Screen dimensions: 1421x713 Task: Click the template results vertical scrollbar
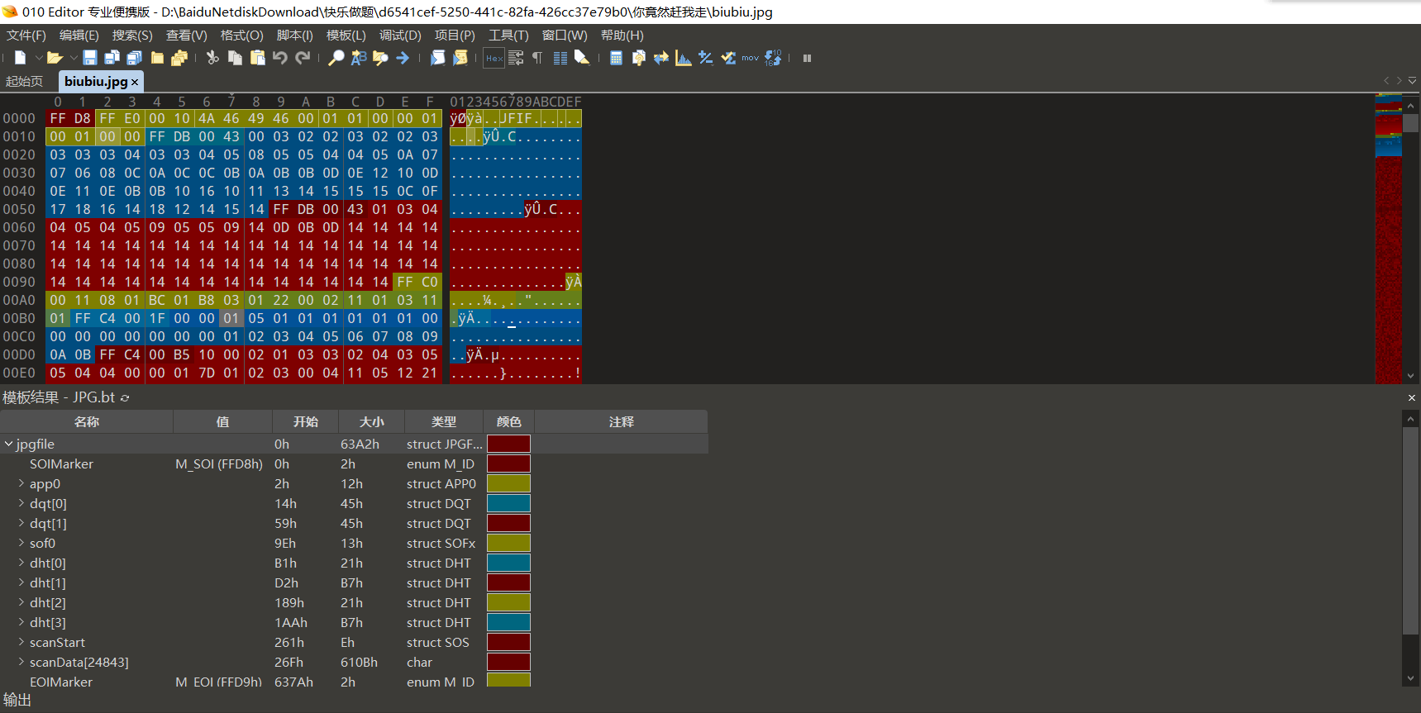point(1411,549)
